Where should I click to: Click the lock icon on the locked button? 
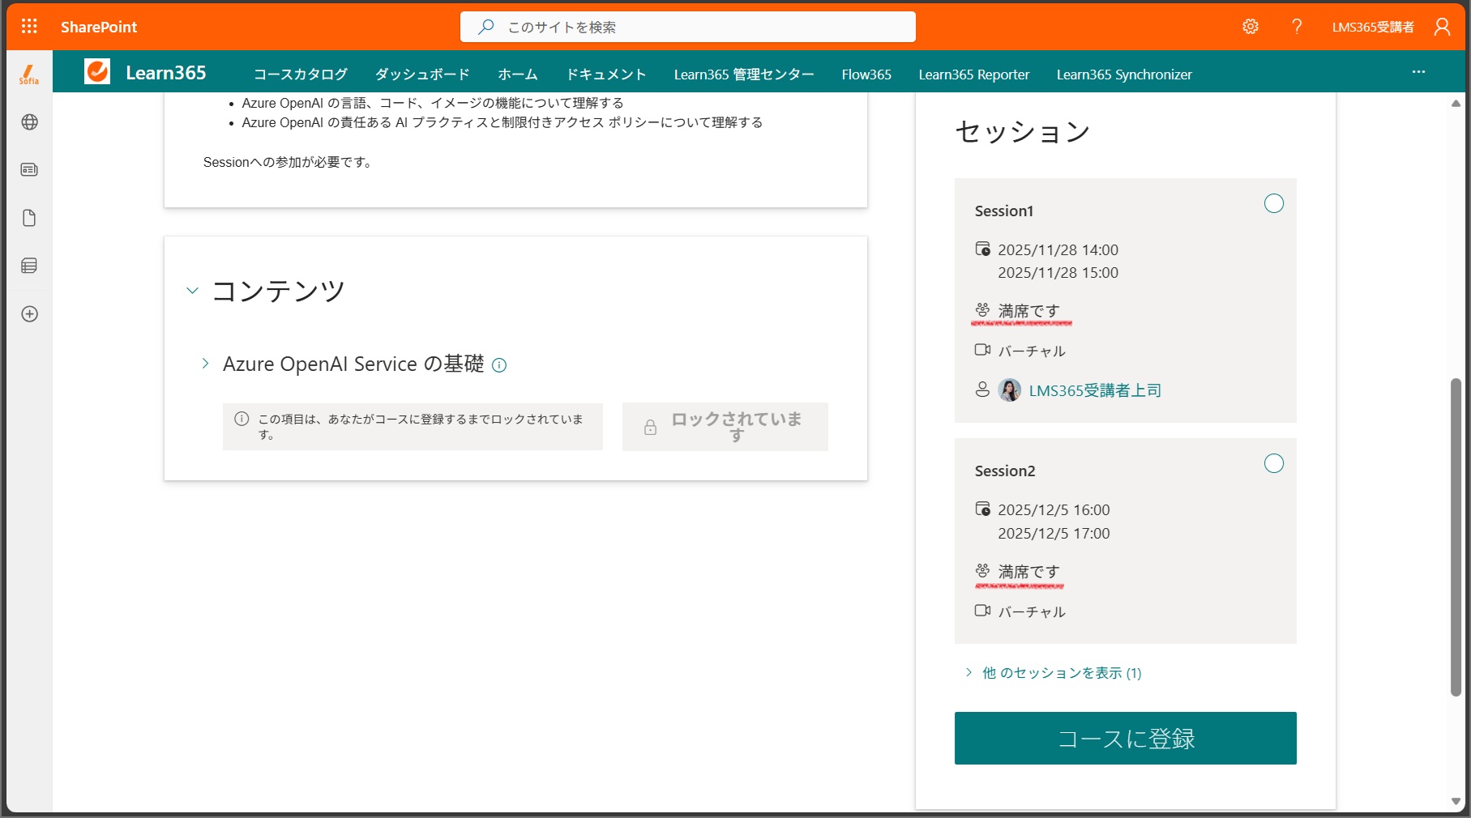coord(650,428)
